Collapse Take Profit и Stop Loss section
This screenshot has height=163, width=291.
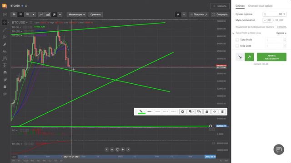pyautogui.click(x=233, y=33)
